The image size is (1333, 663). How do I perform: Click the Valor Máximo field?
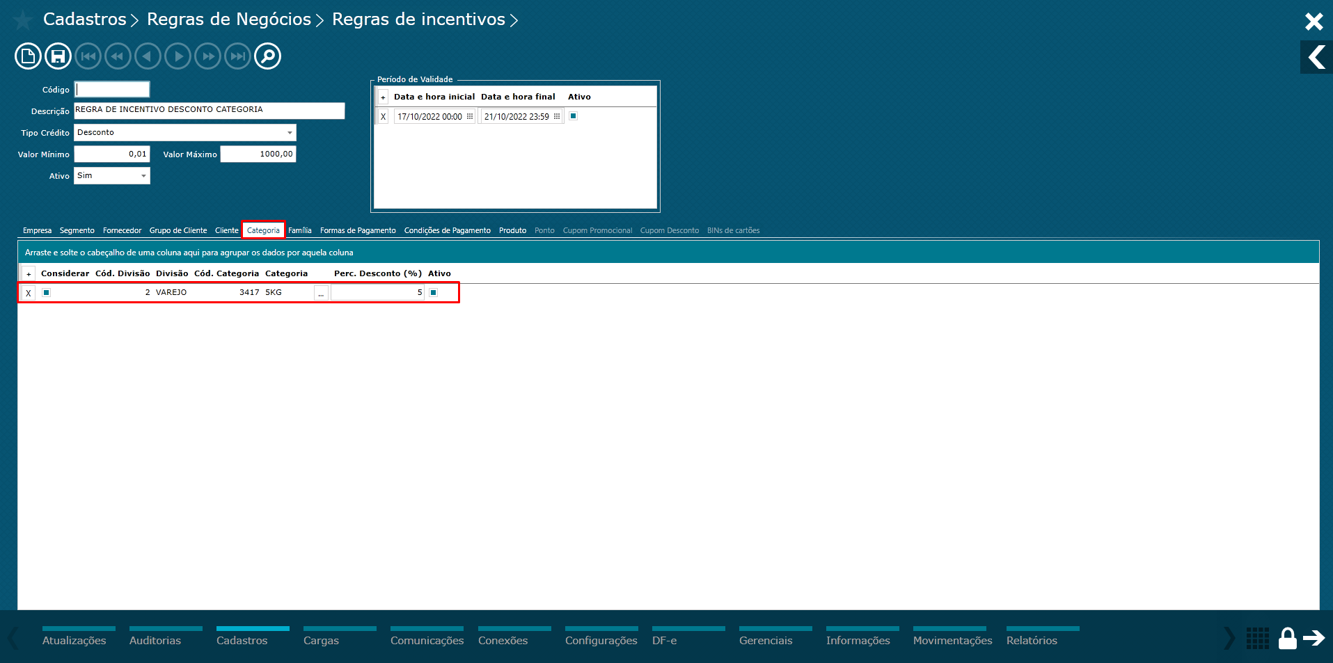258,154
